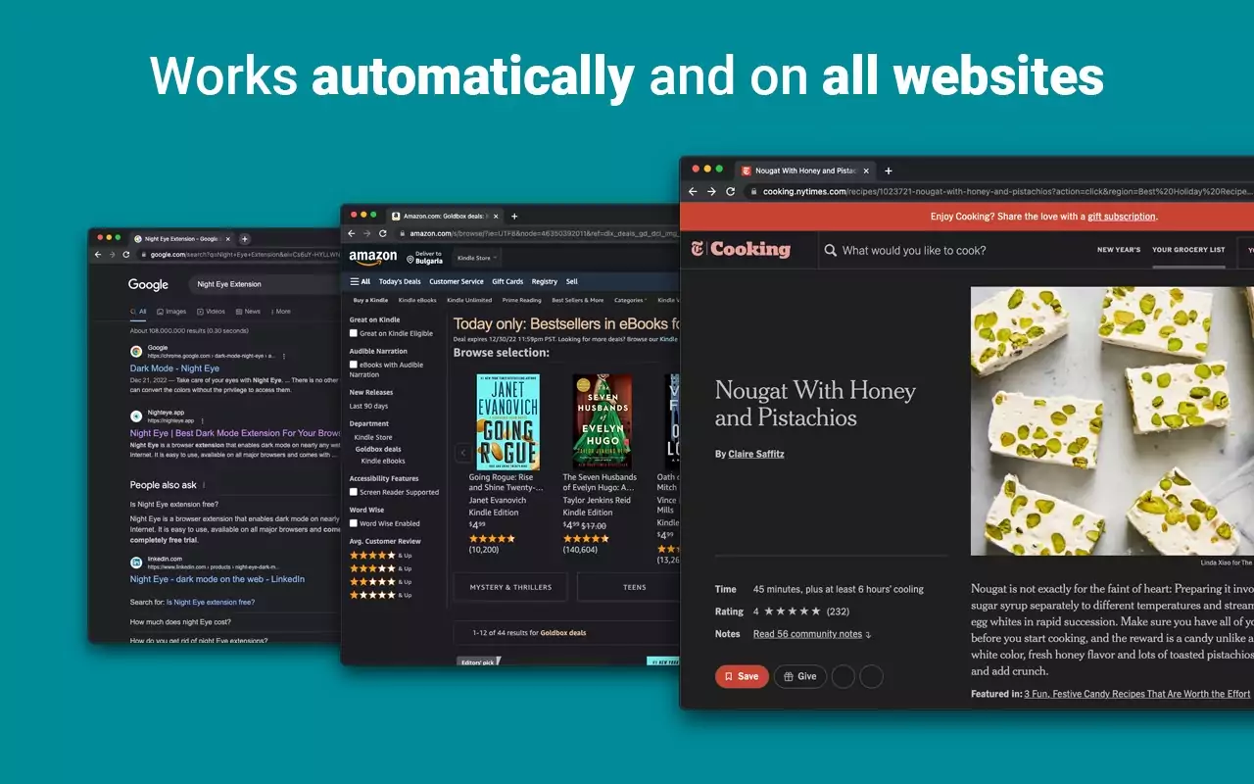Click the Google logo
Screen dimensions: 1254x784
[148, 284]
